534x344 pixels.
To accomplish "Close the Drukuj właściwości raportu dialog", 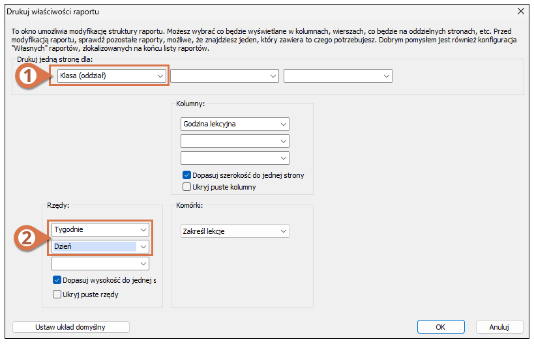I will (521, 11).
